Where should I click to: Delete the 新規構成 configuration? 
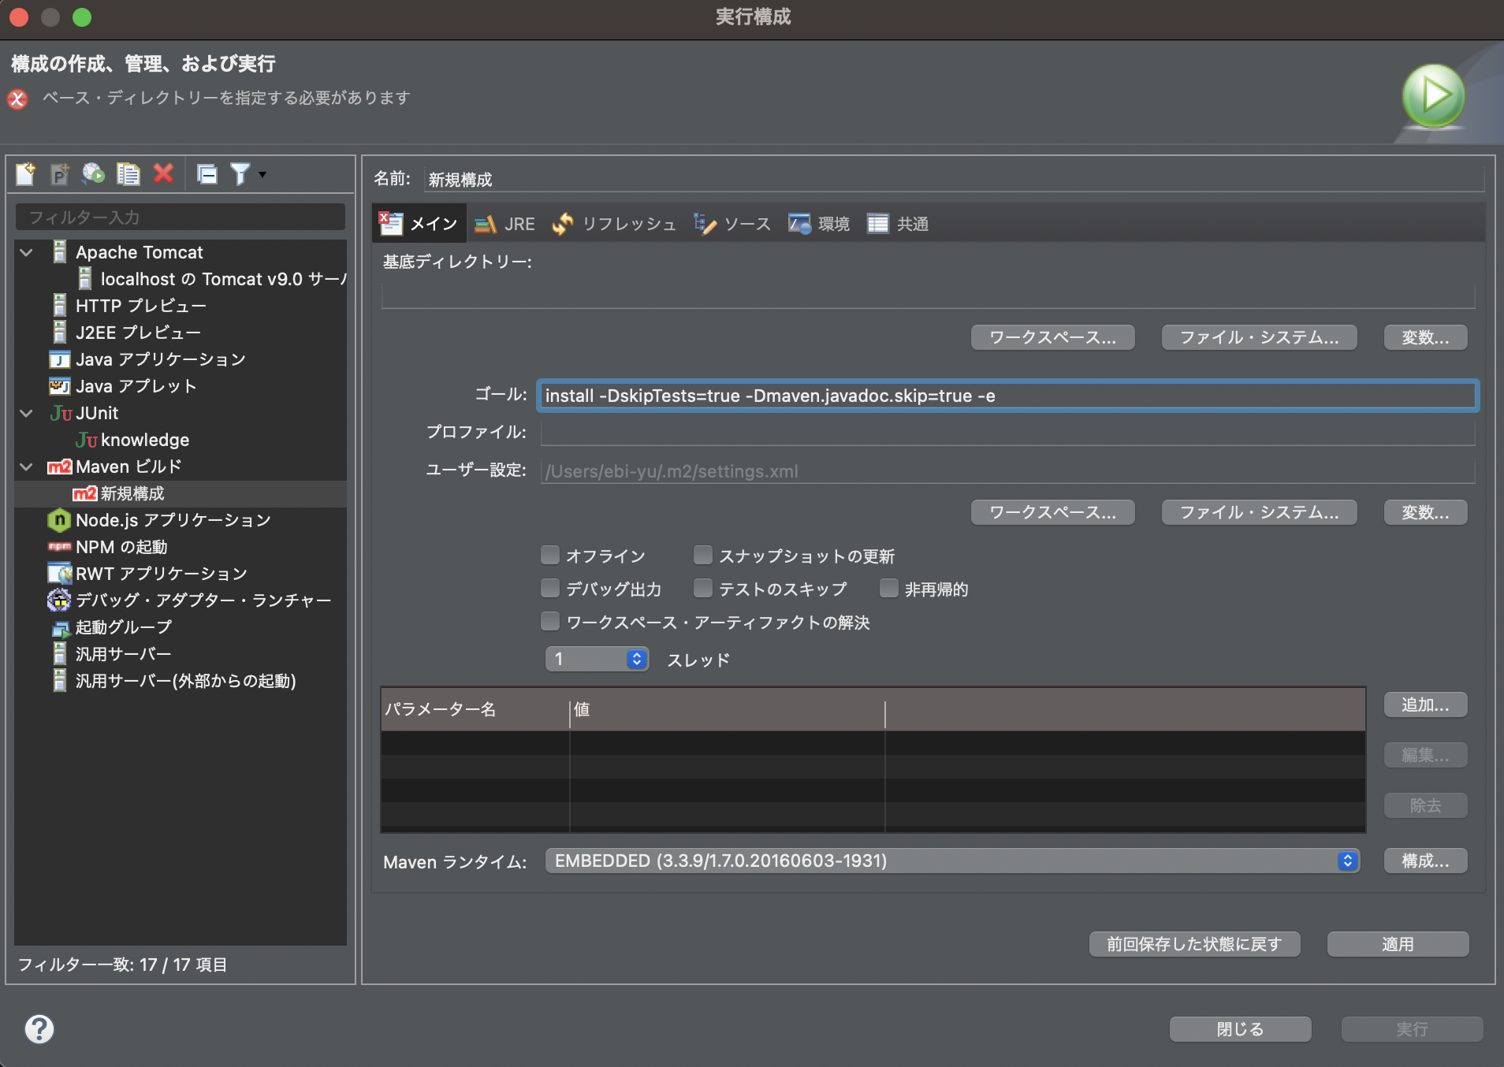point(162,173)
